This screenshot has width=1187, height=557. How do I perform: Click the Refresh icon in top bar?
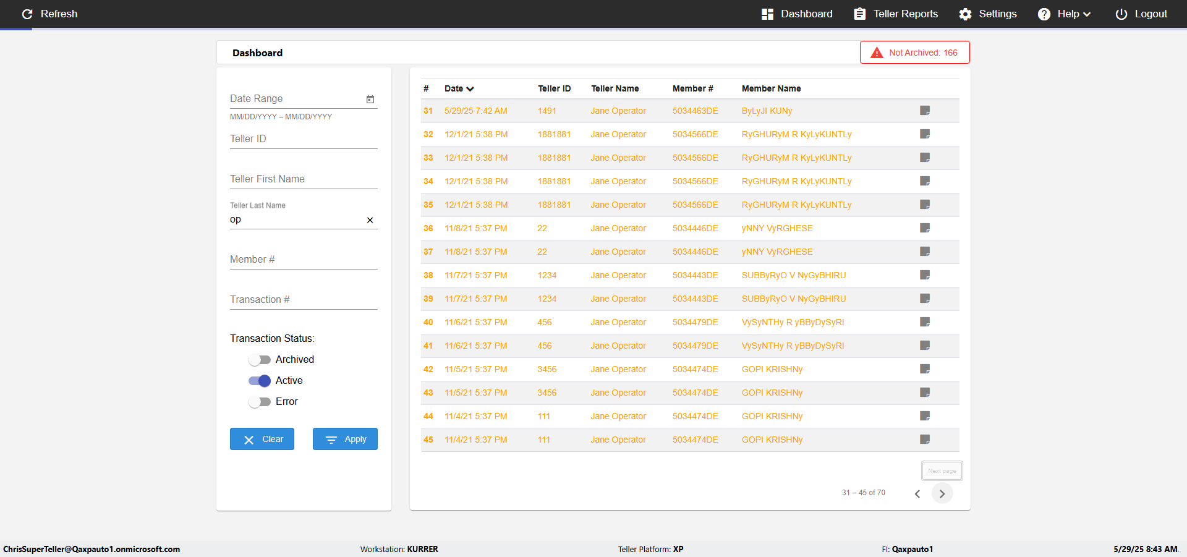[27, 14]
